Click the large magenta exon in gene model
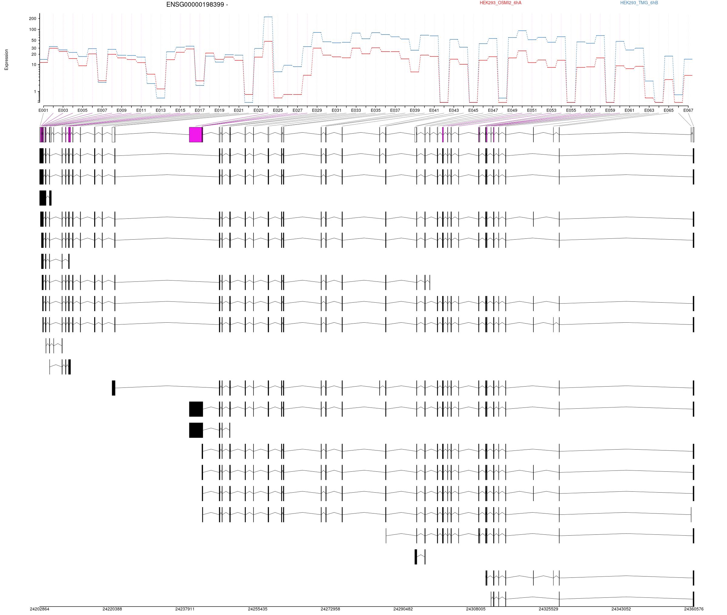The width and height of the screenshot is (727, 615). point(195,135)
